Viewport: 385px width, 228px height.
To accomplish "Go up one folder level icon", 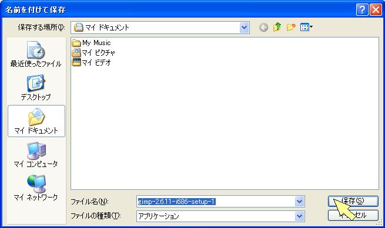I will pos(277,27).
